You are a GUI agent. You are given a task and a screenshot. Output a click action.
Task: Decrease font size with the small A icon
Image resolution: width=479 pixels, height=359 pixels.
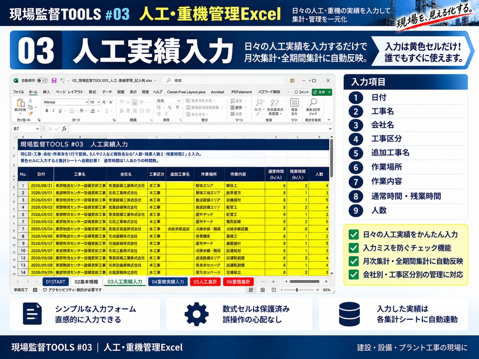point(111,102)
